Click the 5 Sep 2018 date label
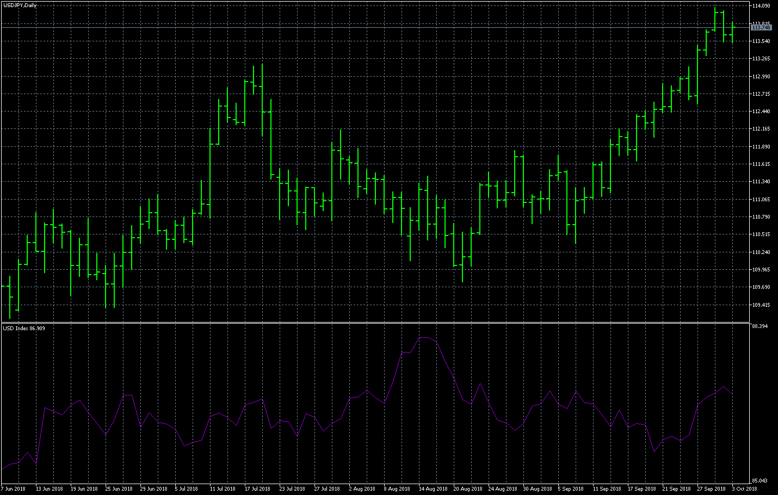 (x=571, y=488)
